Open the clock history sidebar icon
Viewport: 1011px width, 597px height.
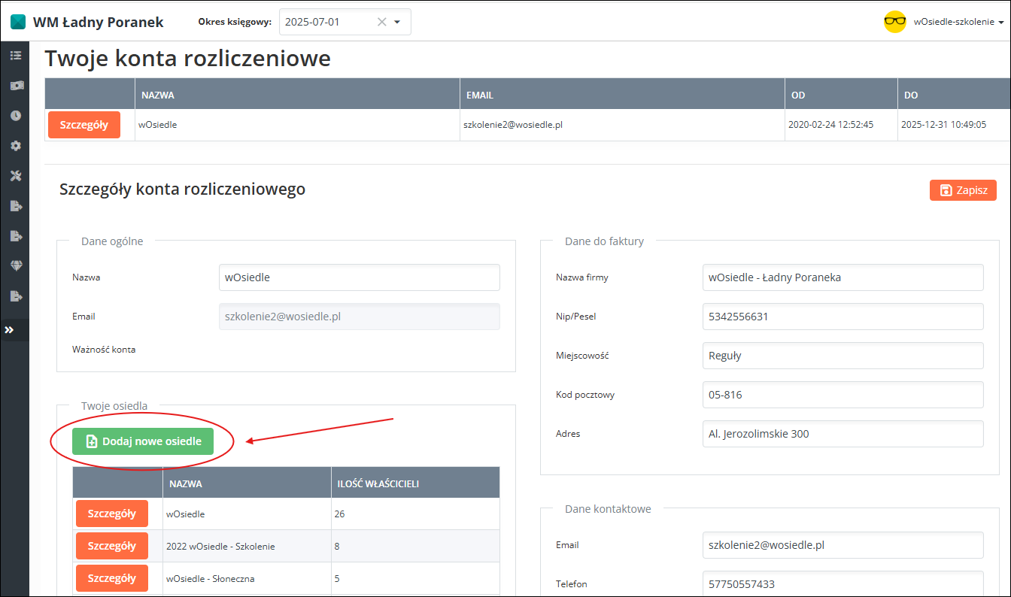point(15,116)
